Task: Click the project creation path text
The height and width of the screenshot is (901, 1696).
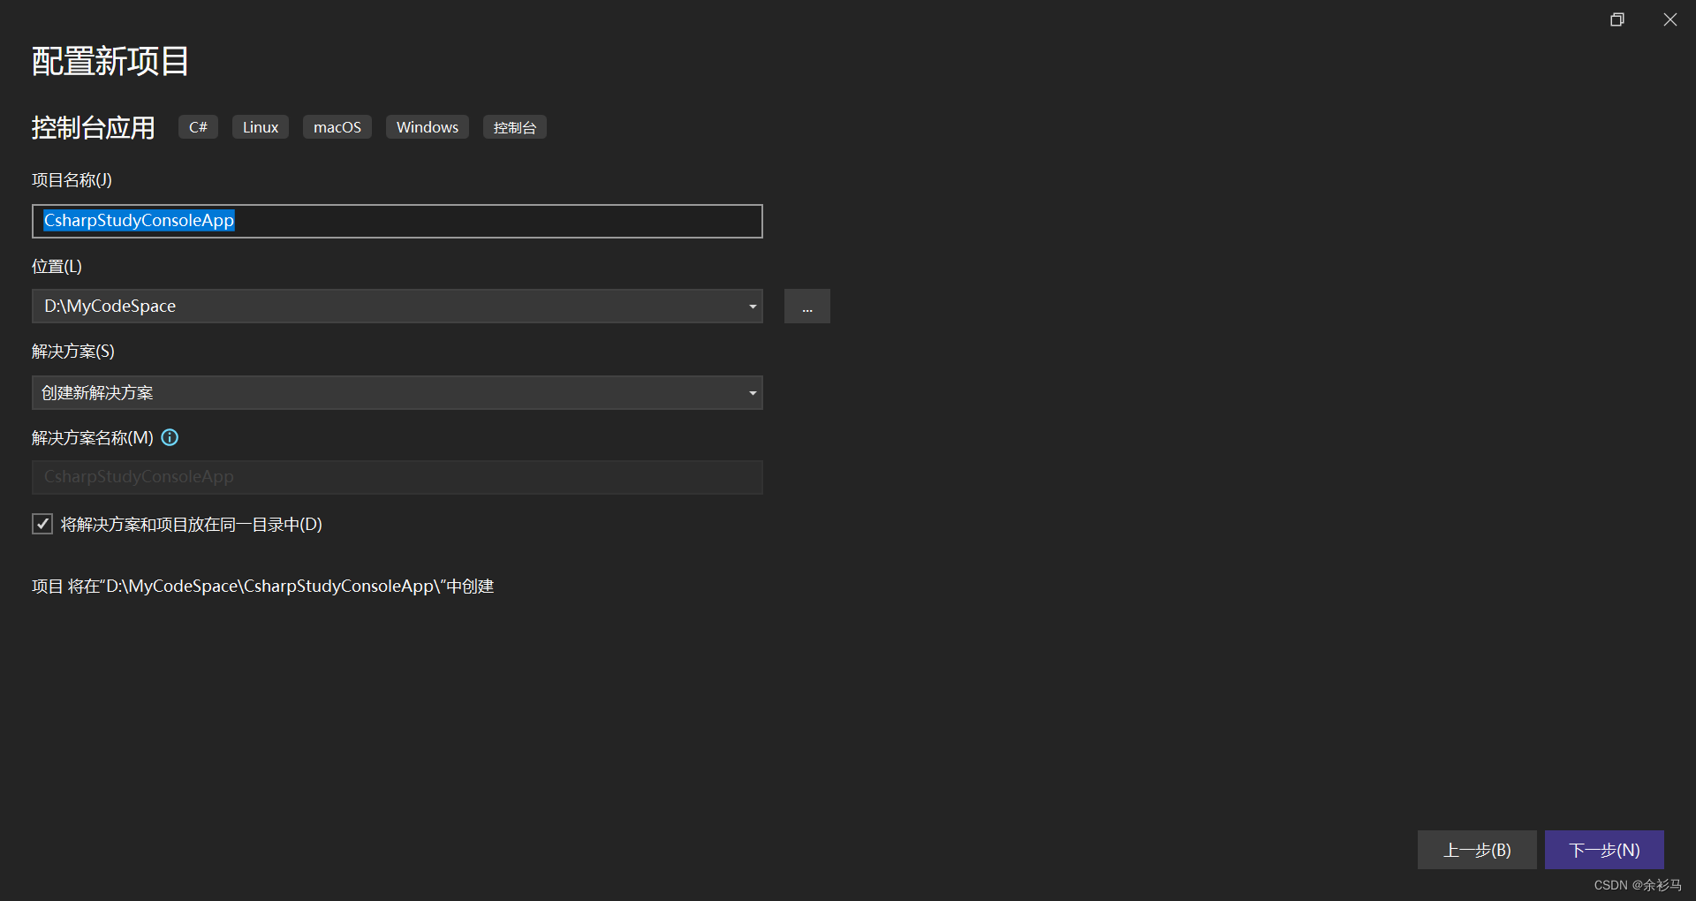Action: 262,587
